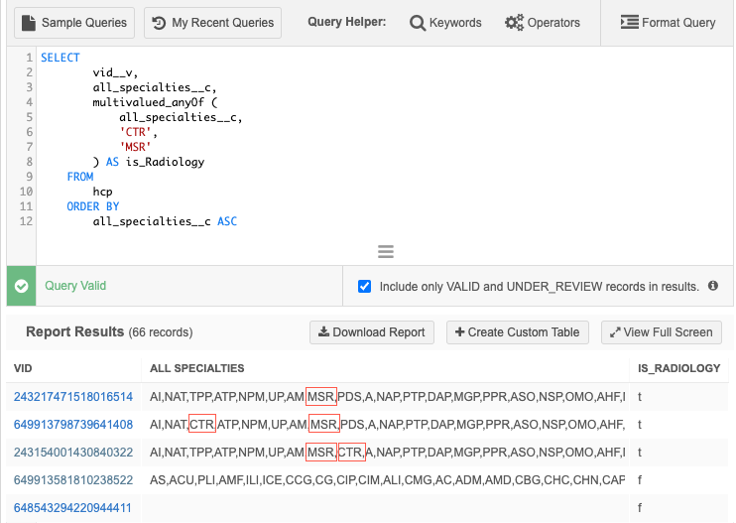Click Create Custom Table
The image size is (736, 523).
click(518, 332)
